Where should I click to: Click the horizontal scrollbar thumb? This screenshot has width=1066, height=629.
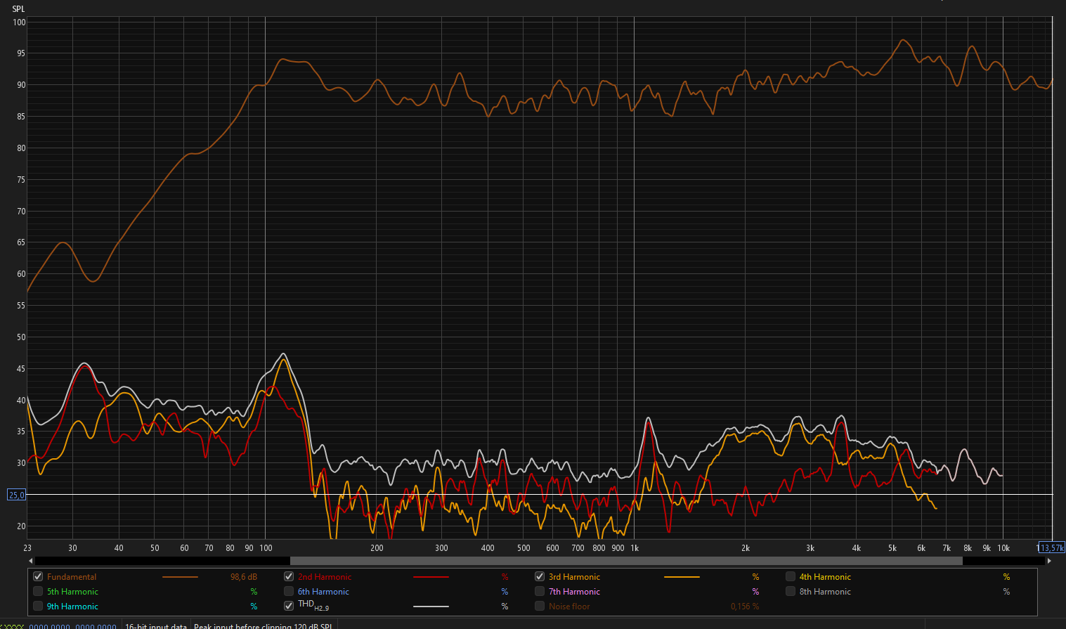pos(626,561)
